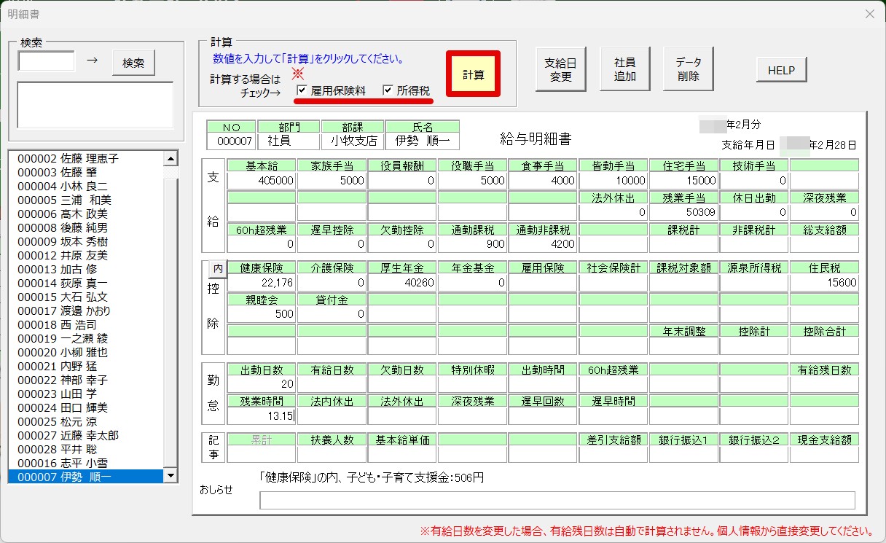The width and height of the screenshot is (886, 543).
Task: Click the employee list scroll-up arrow
Action: (171, 158)
